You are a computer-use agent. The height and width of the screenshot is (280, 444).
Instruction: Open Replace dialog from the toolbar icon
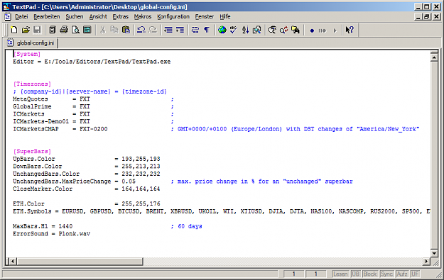tap(283, 30)
